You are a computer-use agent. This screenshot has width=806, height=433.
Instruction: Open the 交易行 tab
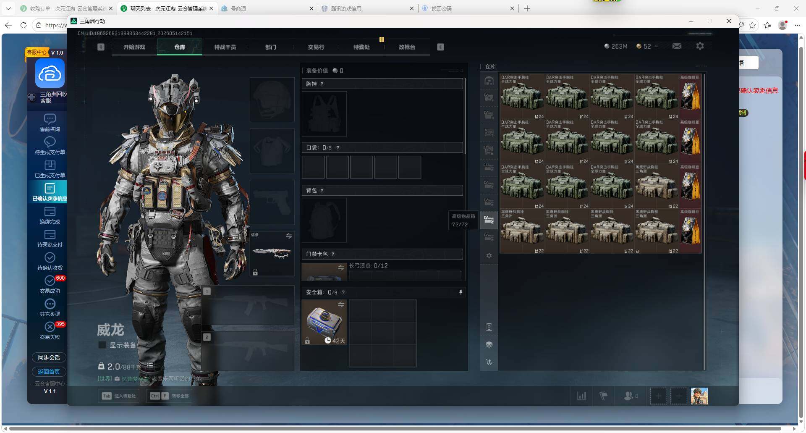(x=316, y=47)
